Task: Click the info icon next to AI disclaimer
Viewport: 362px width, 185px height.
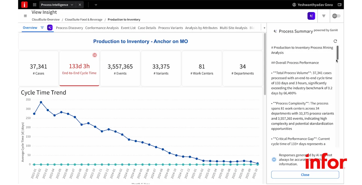Action: (274, 159)
